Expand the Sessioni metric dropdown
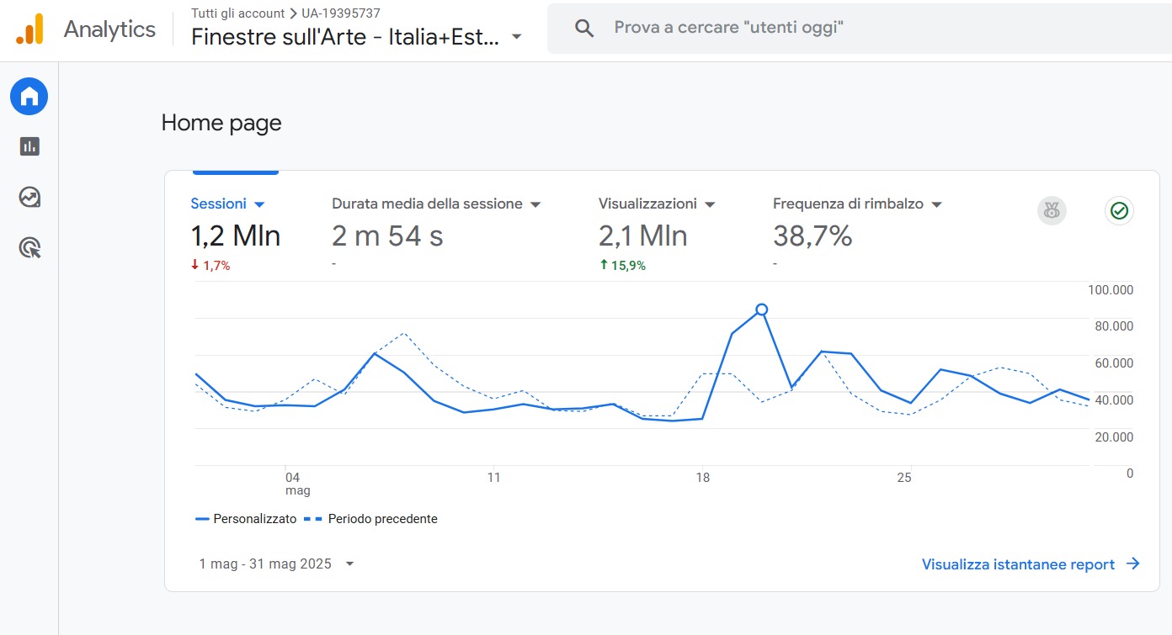This screenshot has width=1172, height=635. 259,204
